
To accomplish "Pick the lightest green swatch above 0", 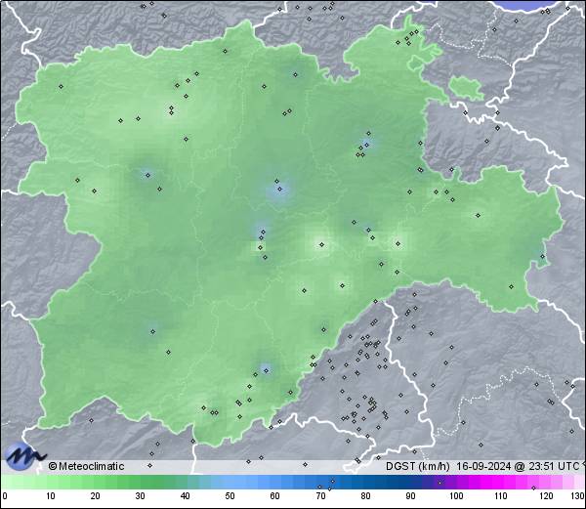I will [x=6, y=483].
